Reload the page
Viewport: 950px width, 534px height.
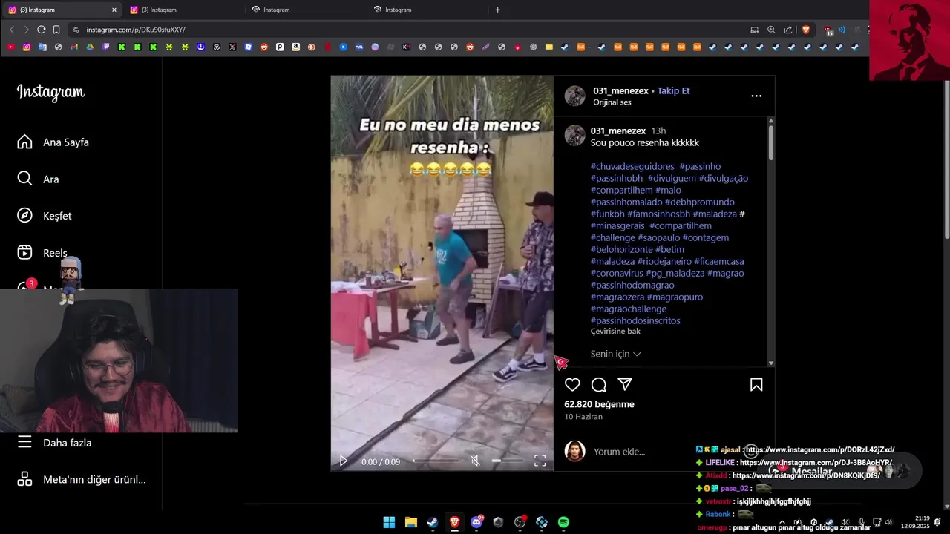click(42, 30)
